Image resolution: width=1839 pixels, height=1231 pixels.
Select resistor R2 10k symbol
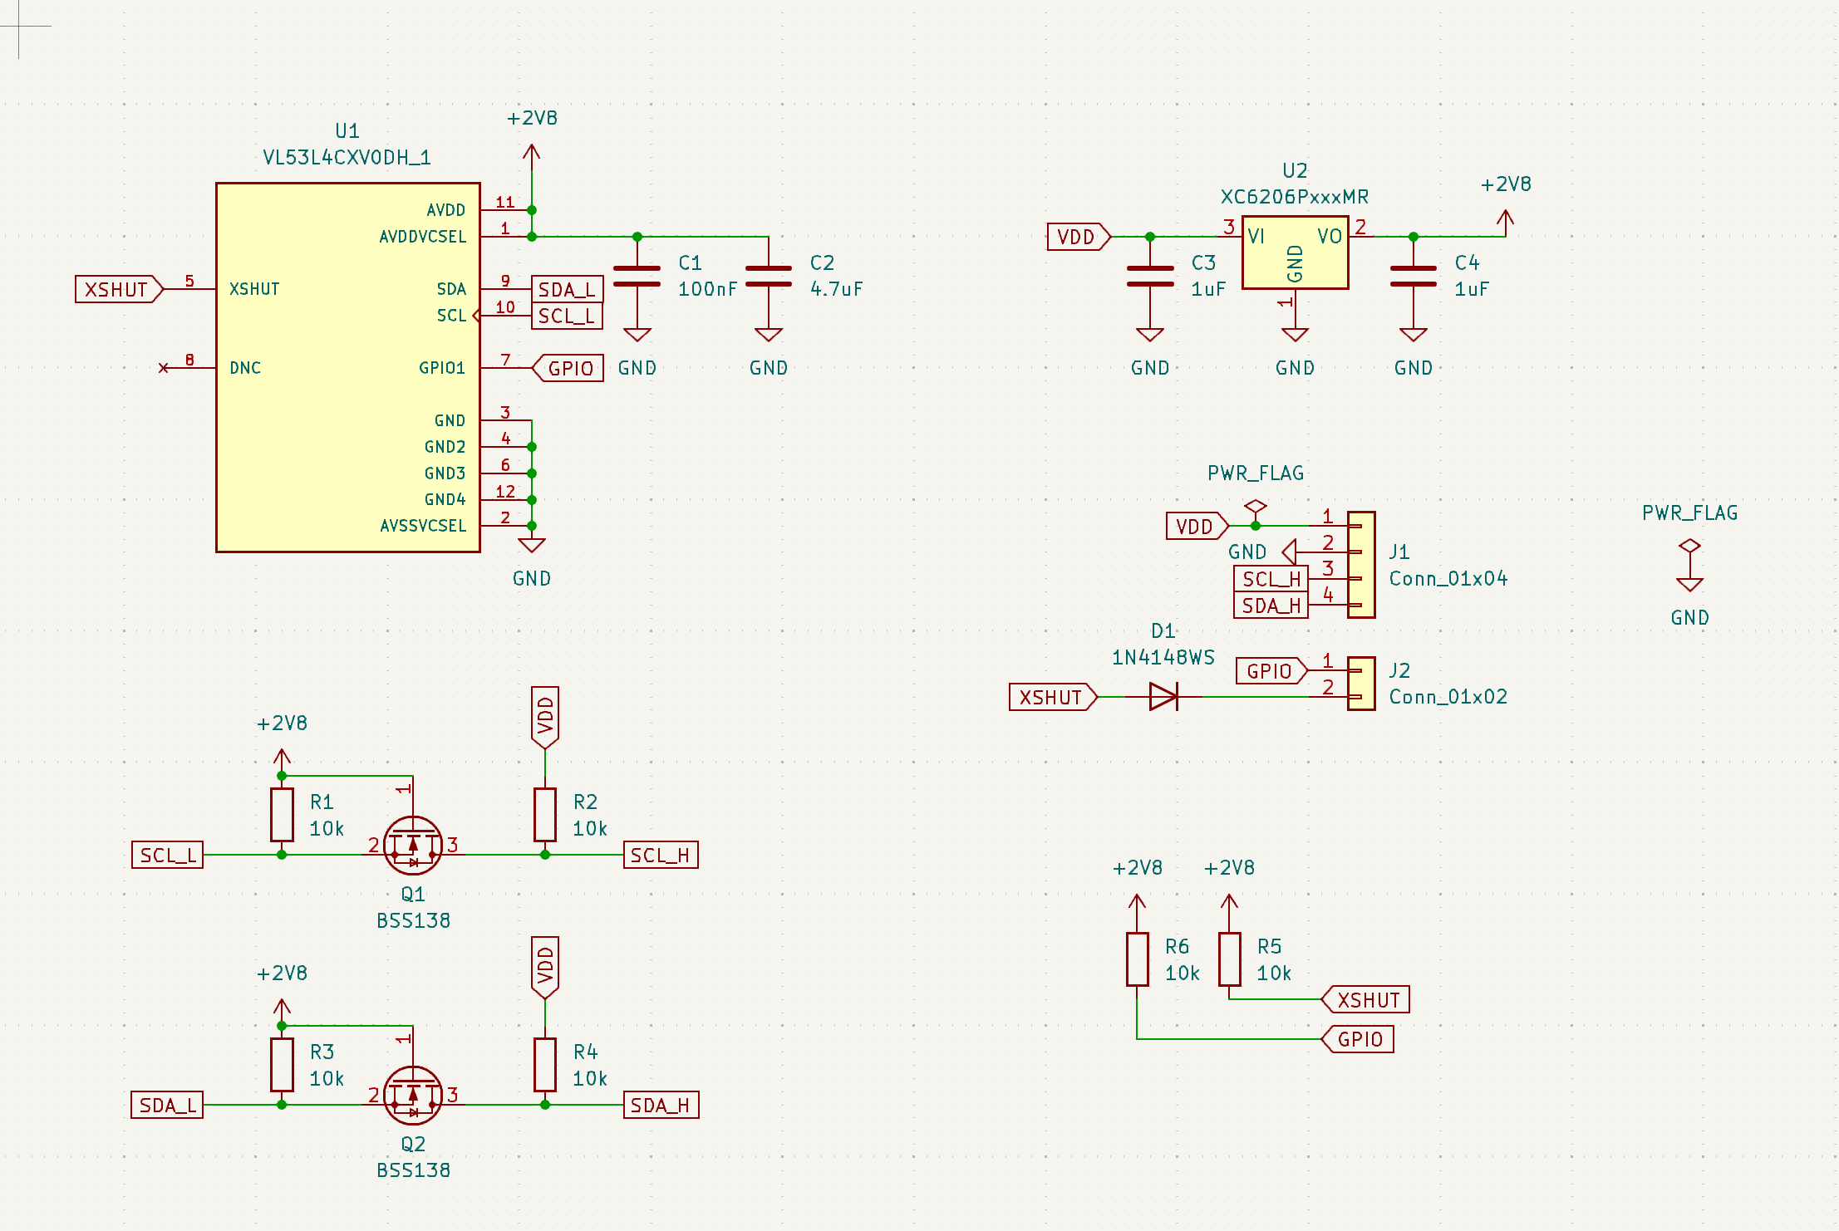pyautogui.click(x=544, y=815)
